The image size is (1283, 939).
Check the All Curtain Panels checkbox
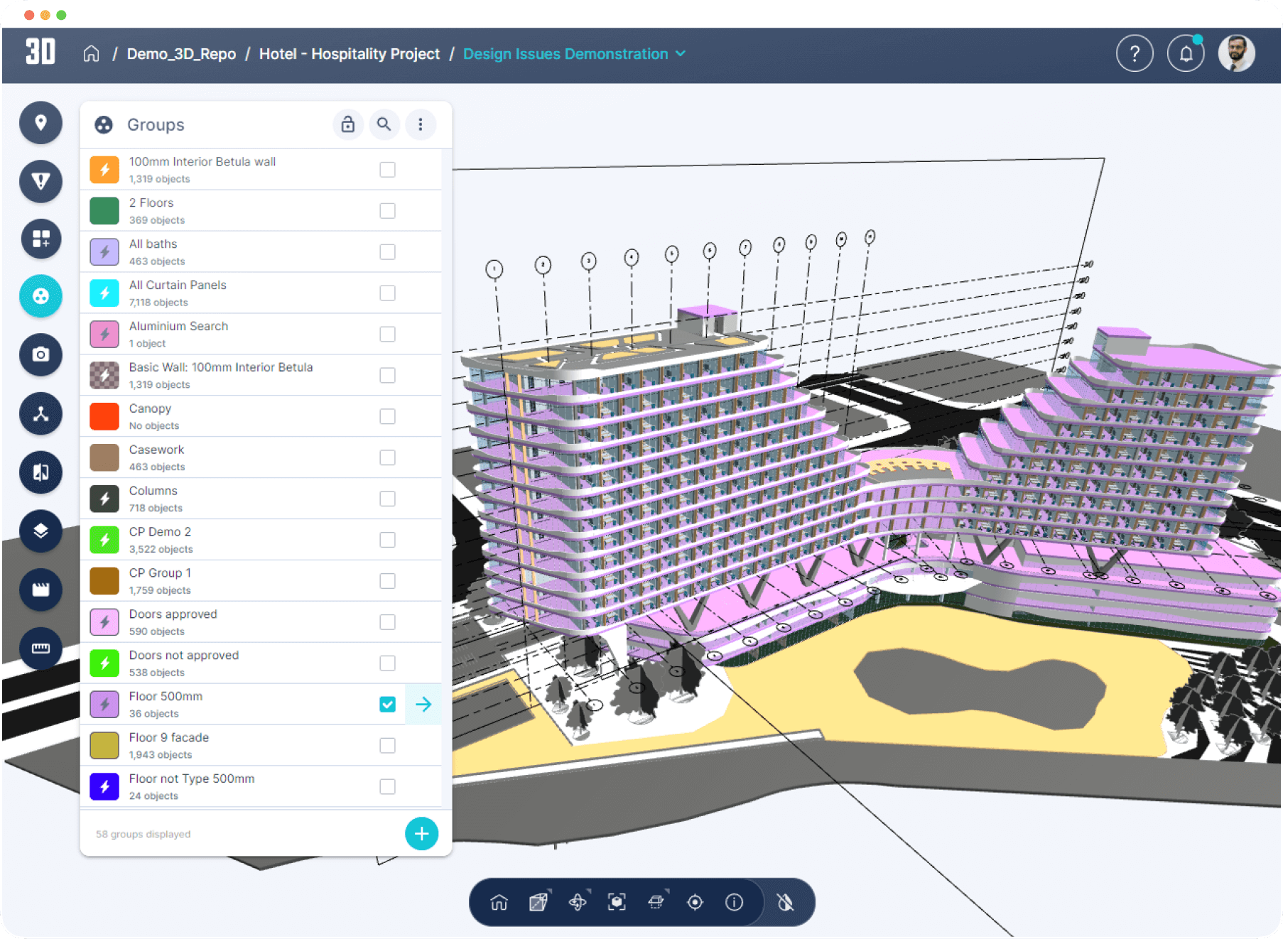click(387, 293)
